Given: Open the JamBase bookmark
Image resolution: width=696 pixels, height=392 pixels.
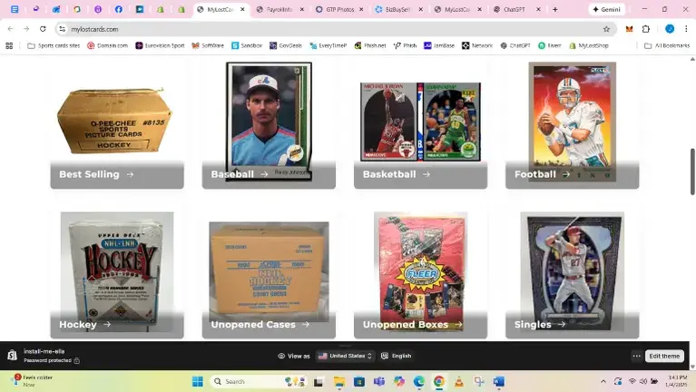Looking at the screenshot, I should click(439, 45).
